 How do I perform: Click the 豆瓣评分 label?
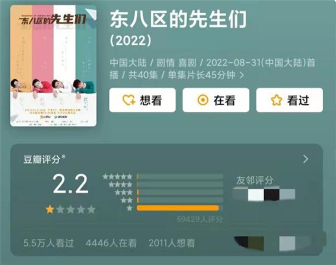pos(42,160)
